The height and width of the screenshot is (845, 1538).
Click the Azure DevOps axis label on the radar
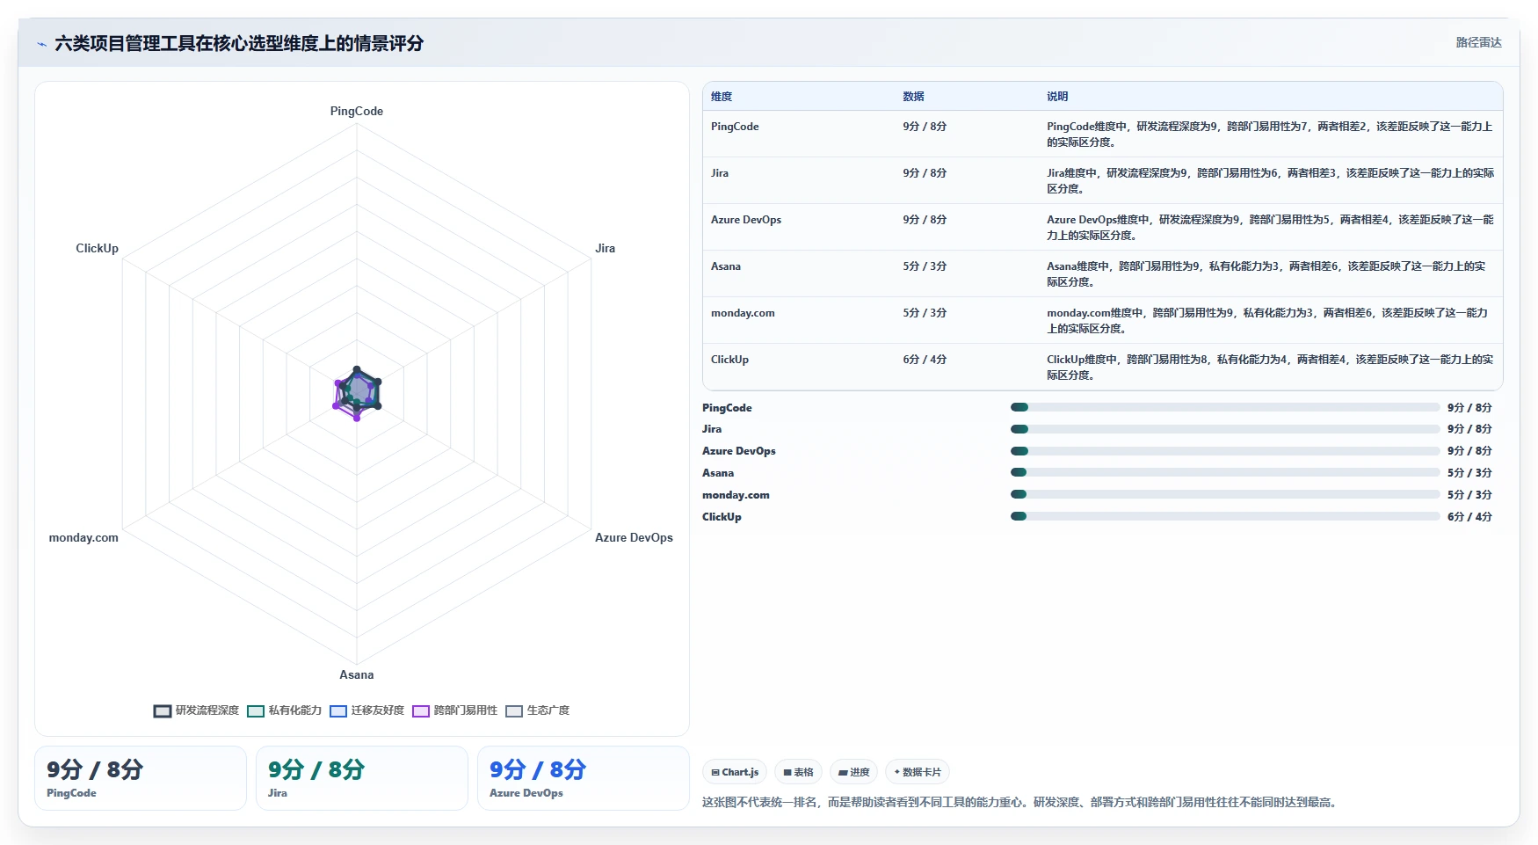[634, 537]
